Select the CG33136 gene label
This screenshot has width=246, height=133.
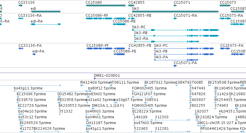click(26, 3)
